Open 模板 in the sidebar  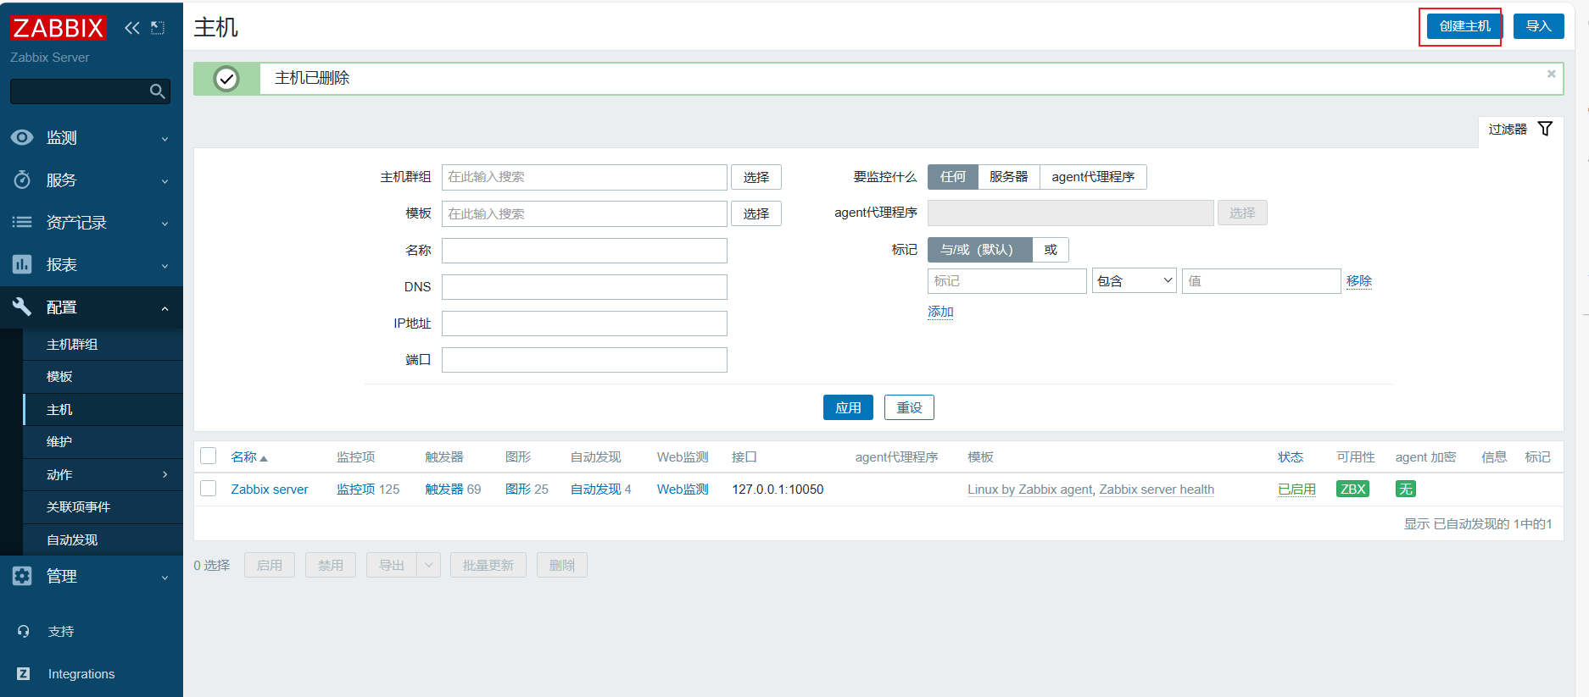59,377
